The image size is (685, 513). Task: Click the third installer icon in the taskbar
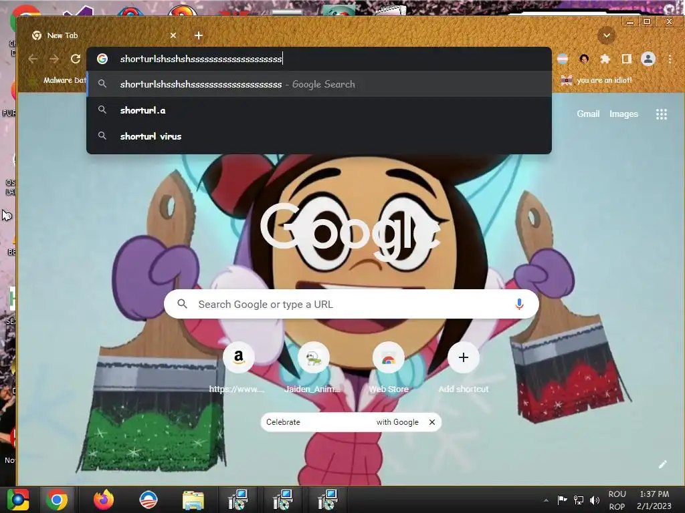328,500
